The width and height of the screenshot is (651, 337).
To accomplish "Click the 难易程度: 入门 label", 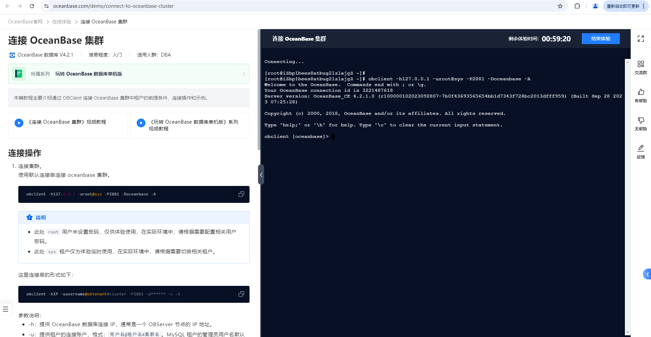I will pos(105,55).
